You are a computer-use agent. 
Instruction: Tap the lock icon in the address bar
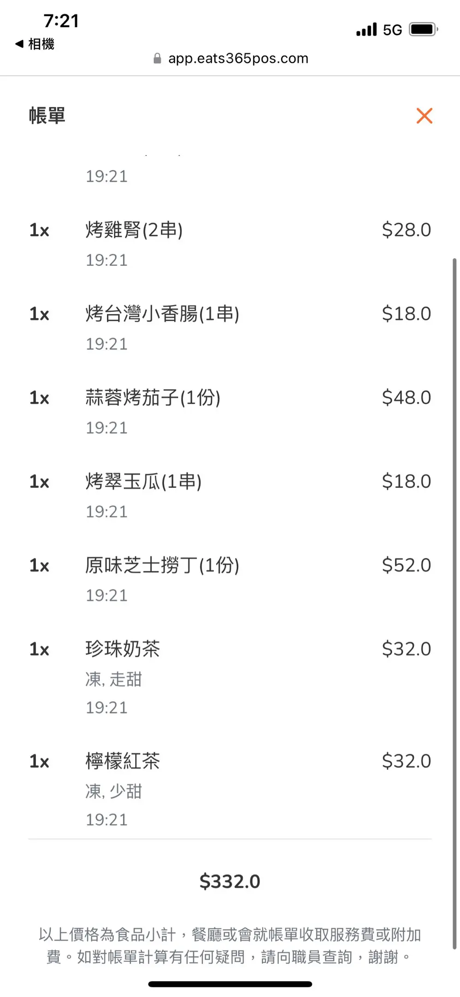click(157, 59)
